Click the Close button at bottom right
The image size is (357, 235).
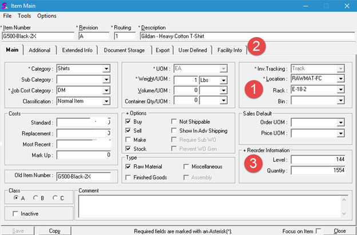point(339,231)
